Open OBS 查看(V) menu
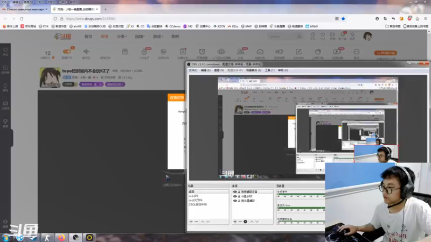Image resolution: width=431 pixels, height=242 pixels. coord(219,70)
